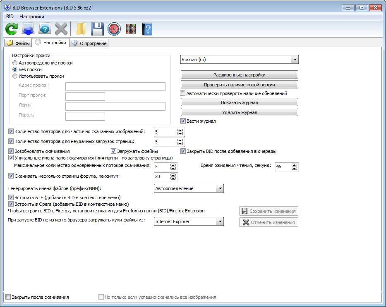Image resolution: width=386 pixels, height=307 pixels.
Task: Click the Адрес прокси input field
Action: (x=115, y=86)
